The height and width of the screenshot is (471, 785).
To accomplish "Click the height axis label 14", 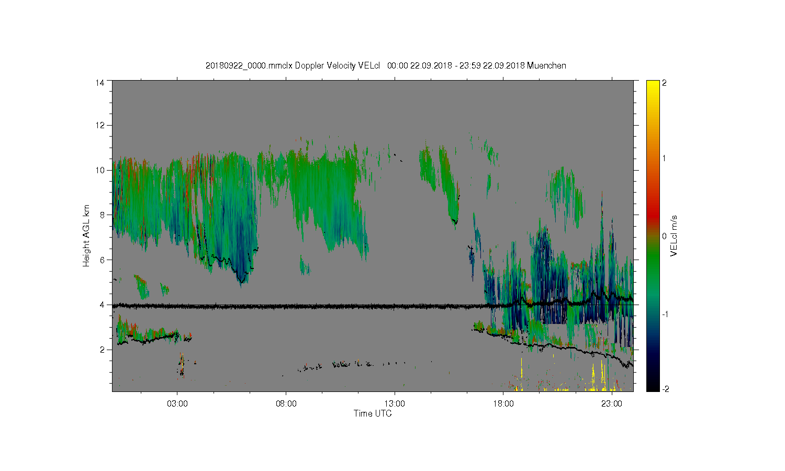I will 100,83.
